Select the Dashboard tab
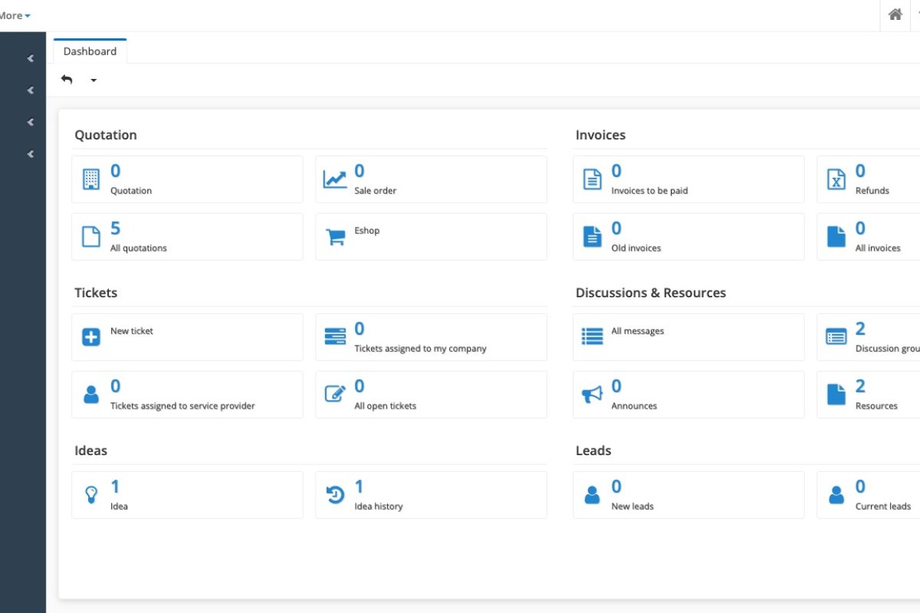 coord(90,51)
